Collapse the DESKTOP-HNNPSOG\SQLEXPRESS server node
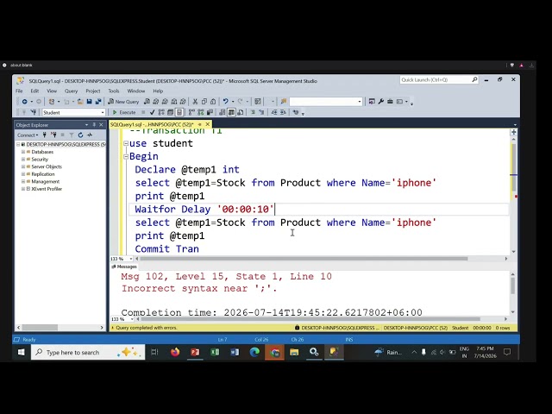The height and width of the screenshot is (414, 552). pos(18,144)
